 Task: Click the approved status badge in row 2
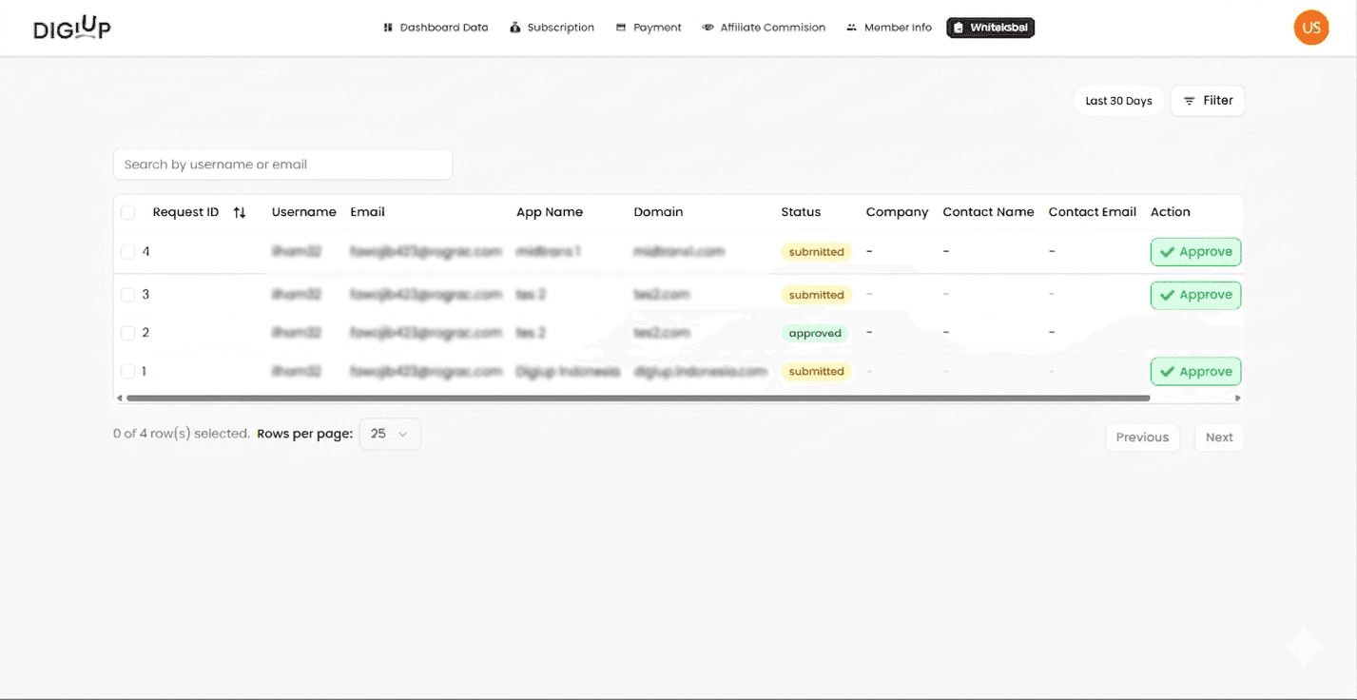815,334
